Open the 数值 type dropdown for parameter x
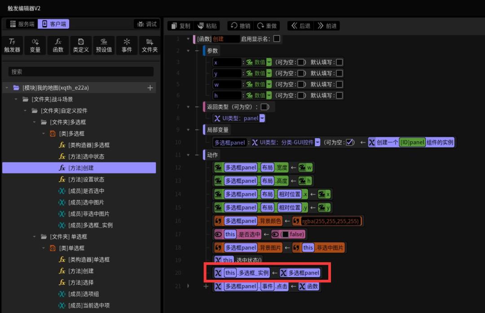Viewport: 485px width, 313px height. tap(269, 62)
